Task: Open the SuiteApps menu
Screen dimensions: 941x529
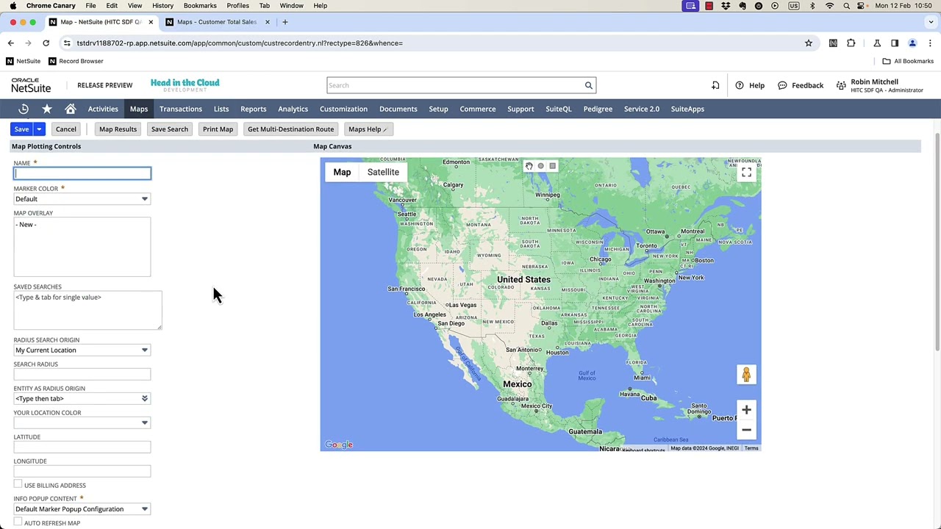Action: pyautogui.click(x=687, y=109)
